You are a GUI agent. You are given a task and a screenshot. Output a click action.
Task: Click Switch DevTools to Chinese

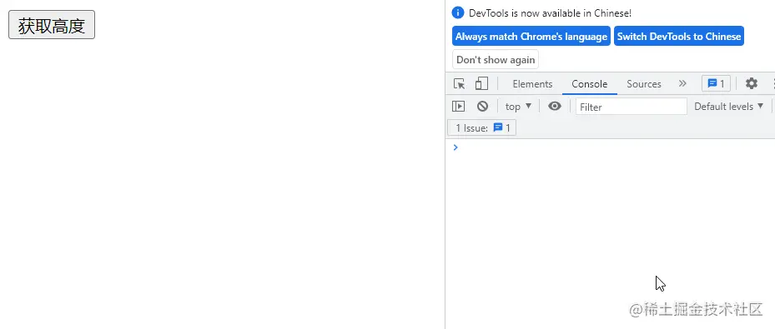point(678,36)
